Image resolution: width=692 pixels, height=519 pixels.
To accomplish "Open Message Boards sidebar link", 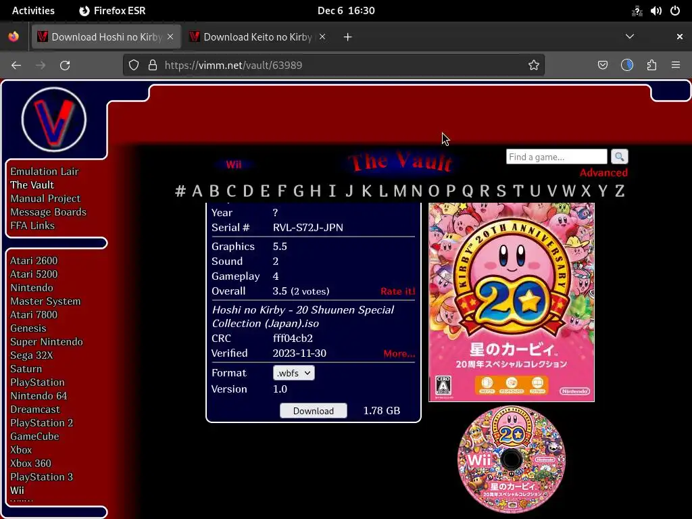I will [x=49, y=212].
